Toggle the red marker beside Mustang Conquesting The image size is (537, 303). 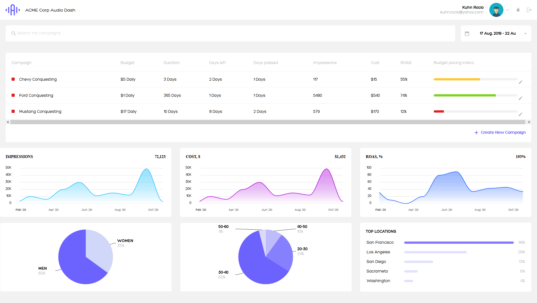(13, 111)
